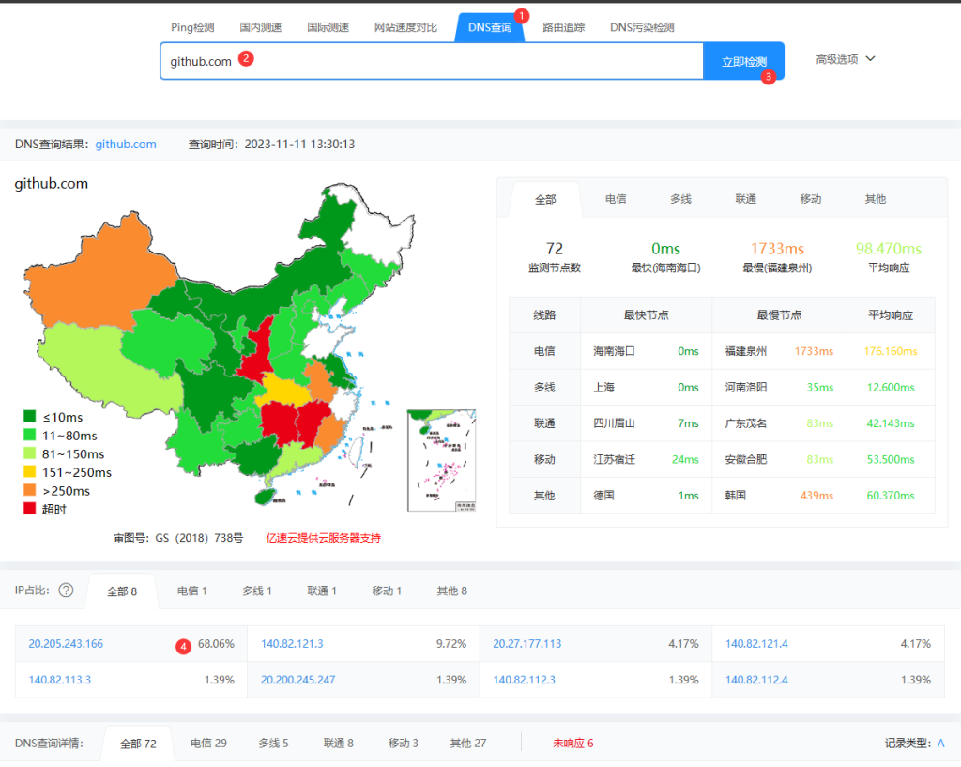Image resolution: width=961 pixels, height=767 pixels.
Task: Open IP link 140.82.112.4
Action: pyautogui.click(x=756, y=680)
